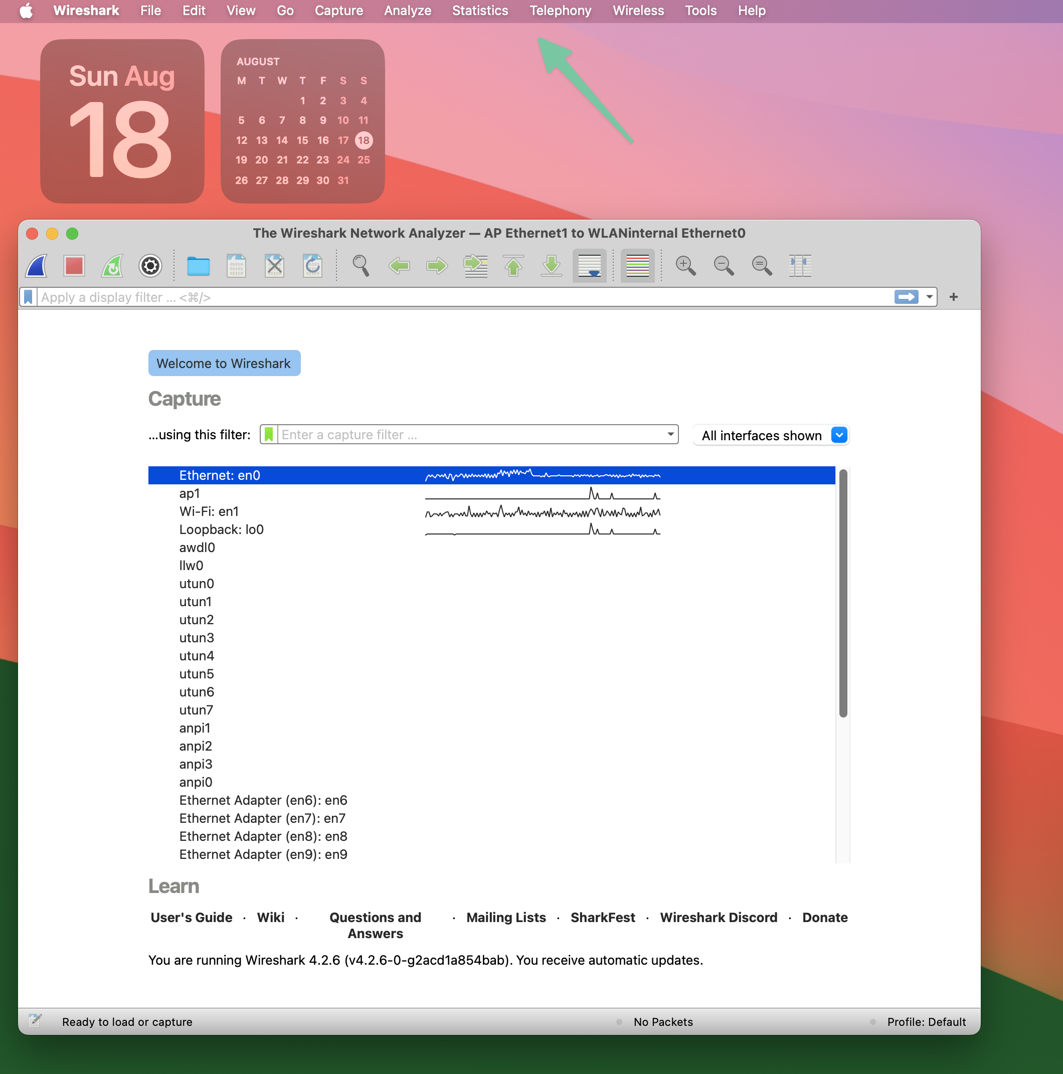
Task: Open capture options gear icon
Action: coord(150,266)
